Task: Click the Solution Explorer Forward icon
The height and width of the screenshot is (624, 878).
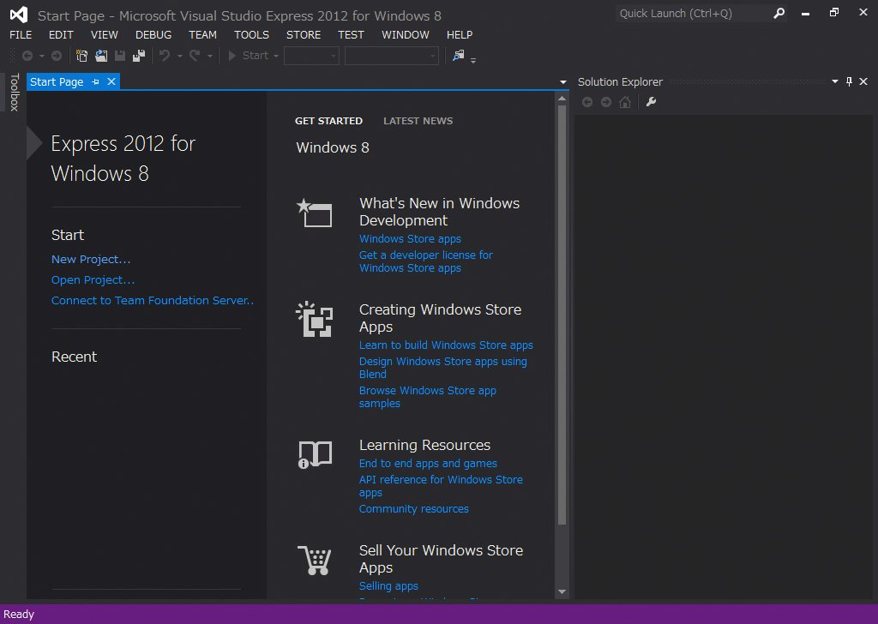Action: point(606,102)
